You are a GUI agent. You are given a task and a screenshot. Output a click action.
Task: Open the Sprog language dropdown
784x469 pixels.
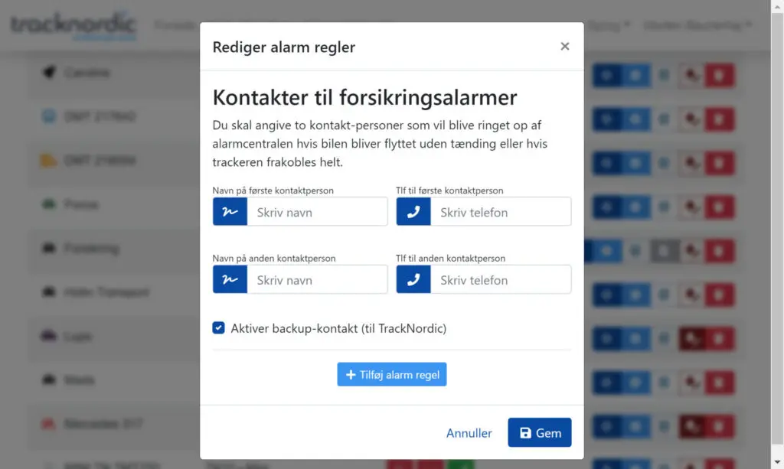pos(609,25)
